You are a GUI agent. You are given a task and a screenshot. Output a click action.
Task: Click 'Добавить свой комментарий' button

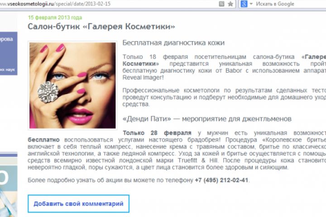78,204
